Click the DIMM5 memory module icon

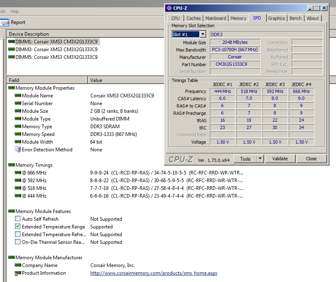tap(11, 57)
